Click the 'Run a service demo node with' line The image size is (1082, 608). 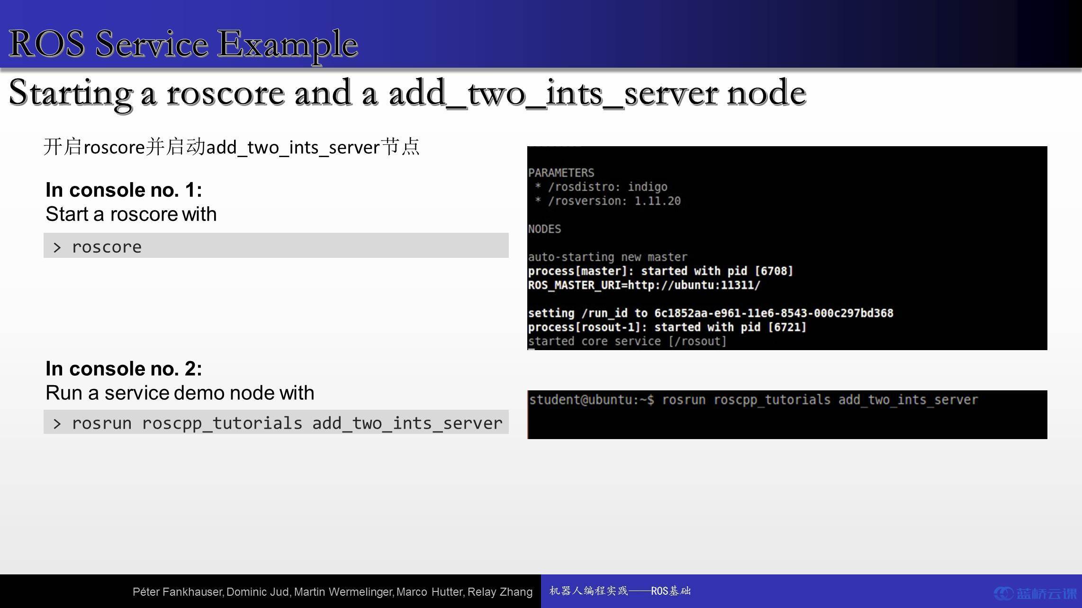click(180, 393)
